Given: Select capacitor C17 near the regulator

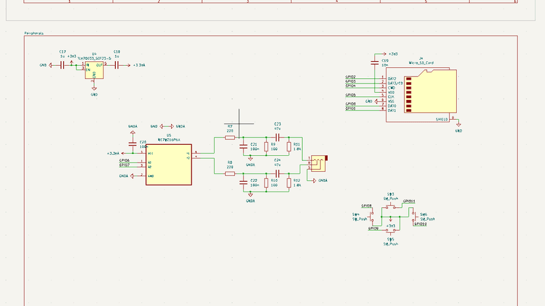Looking at the screenshot, I should tap(63, 65).
